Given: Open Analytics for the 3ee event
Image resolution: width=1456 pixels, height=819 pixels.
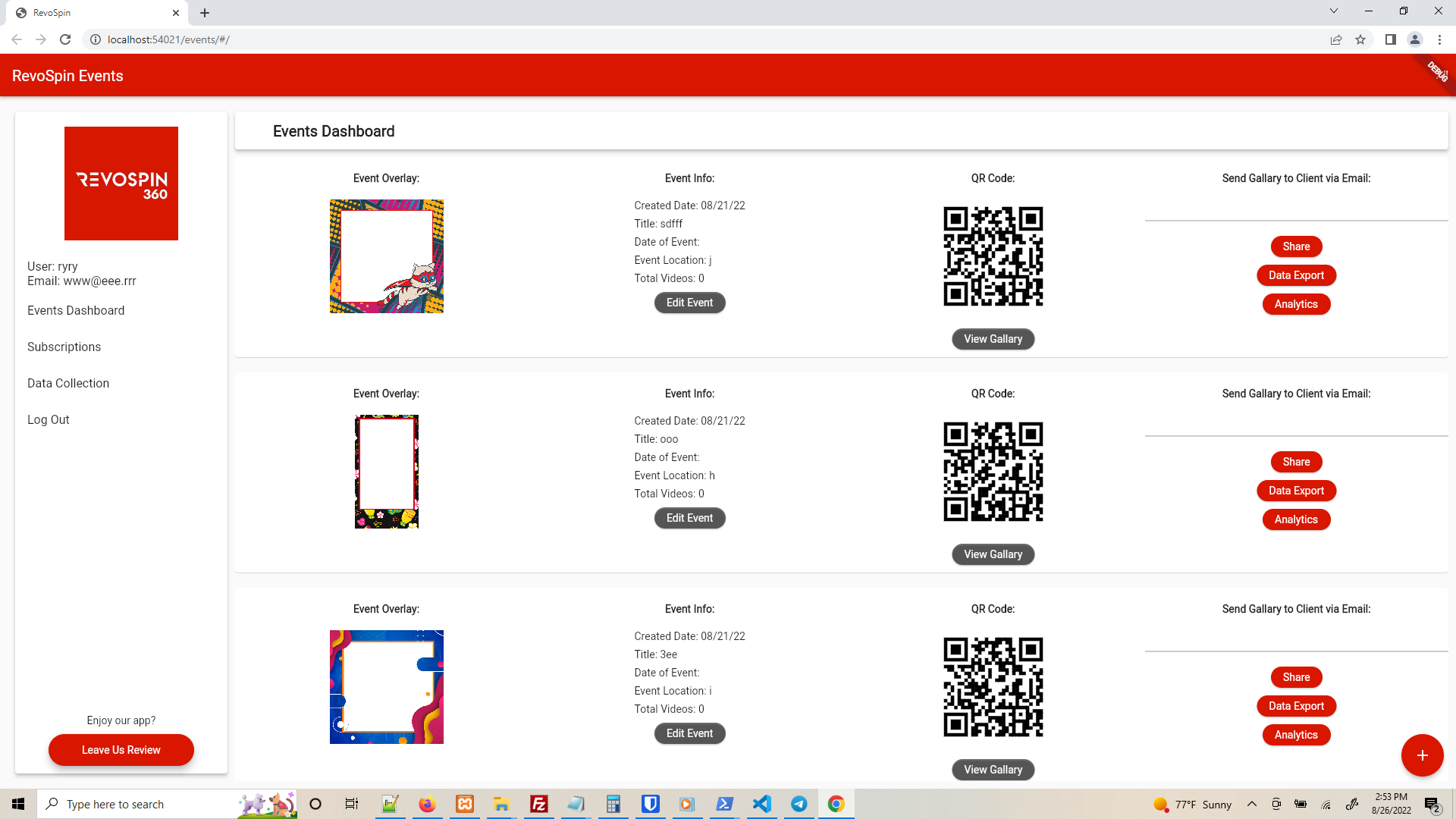Looking at the screenshot, I should click(x=1296, y=735).
